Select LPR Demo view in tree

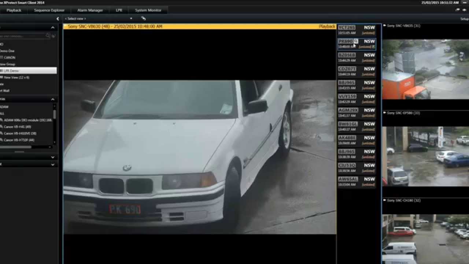28,70
